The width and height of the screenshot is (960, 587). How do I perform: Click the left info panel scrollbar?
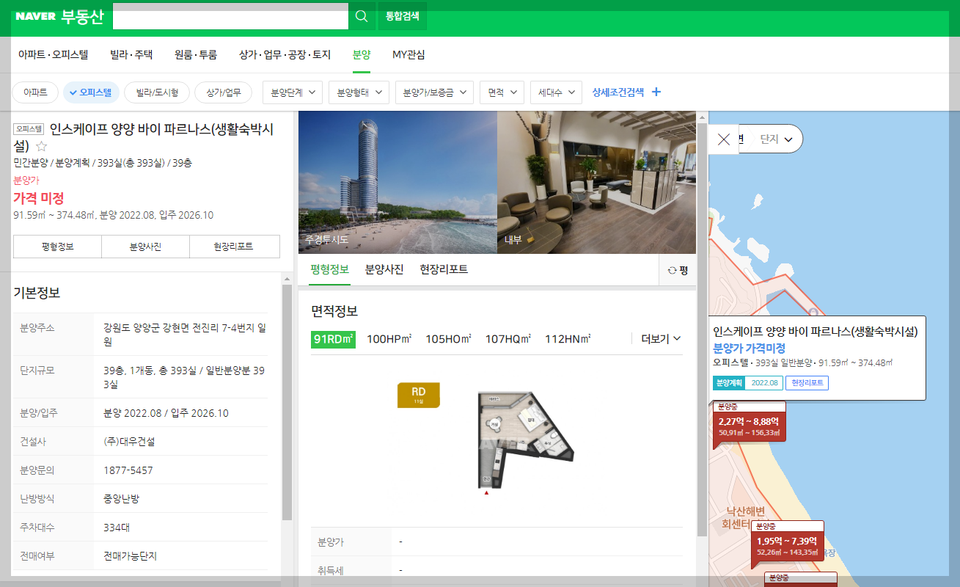click(x=287, y=402)
